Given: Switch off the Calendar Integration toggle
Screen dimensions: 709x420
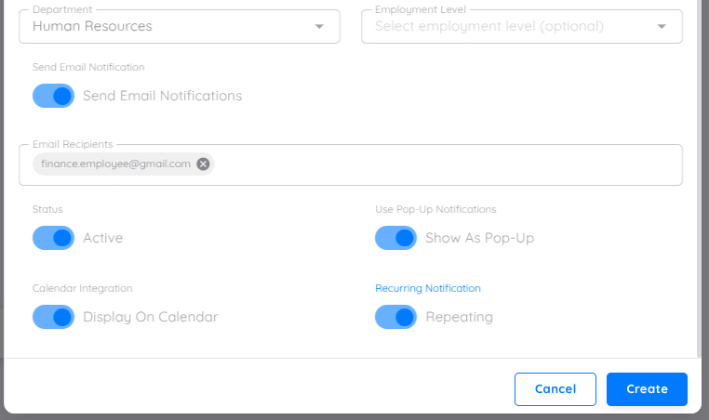Looking at the screenshot, I should coord(53,317).
